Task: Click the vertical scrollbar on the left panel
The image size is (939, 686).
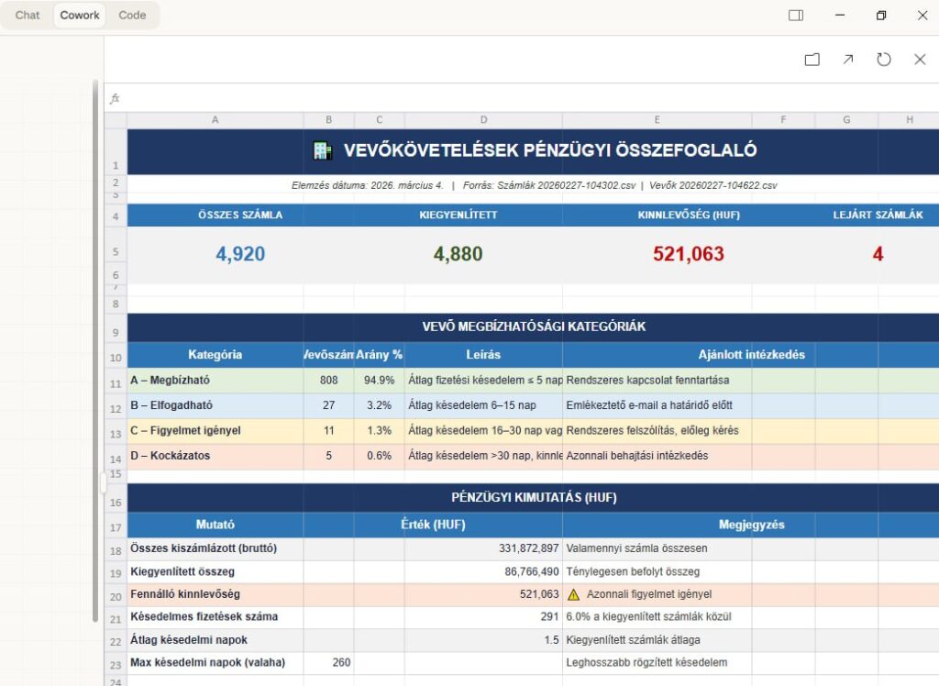Action: click(95, 349)
